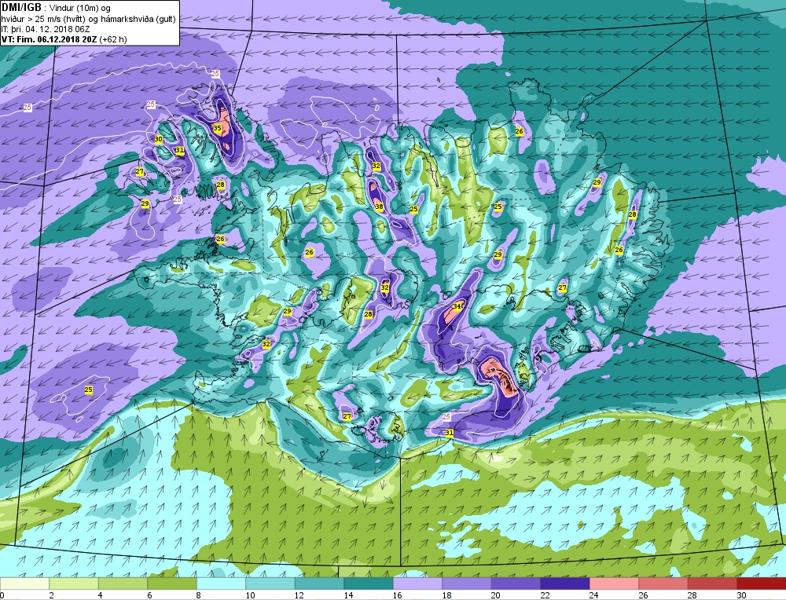
Task: Pick the 8–10 m/s pale cyan legend swatch
Action: 221,584
